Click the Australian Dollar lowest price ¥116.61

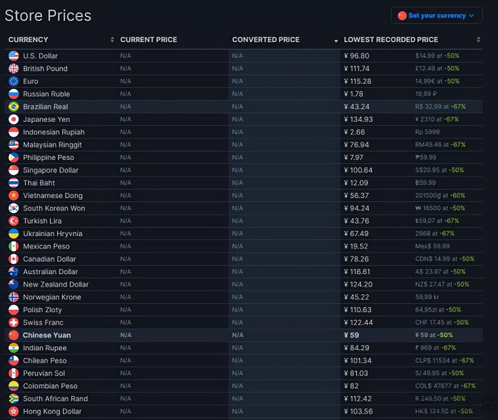pos(357,272)
